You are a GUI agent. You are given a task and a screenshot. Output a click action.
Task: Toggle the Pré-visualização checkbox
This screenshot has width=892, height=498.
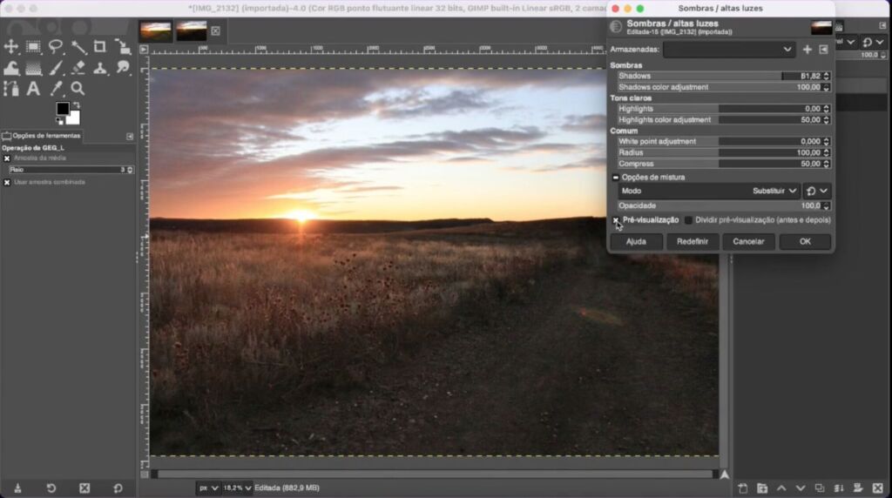click(x=616, y=220)
